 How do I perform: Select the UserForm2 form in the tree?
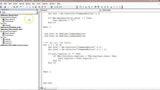[8, 43]
